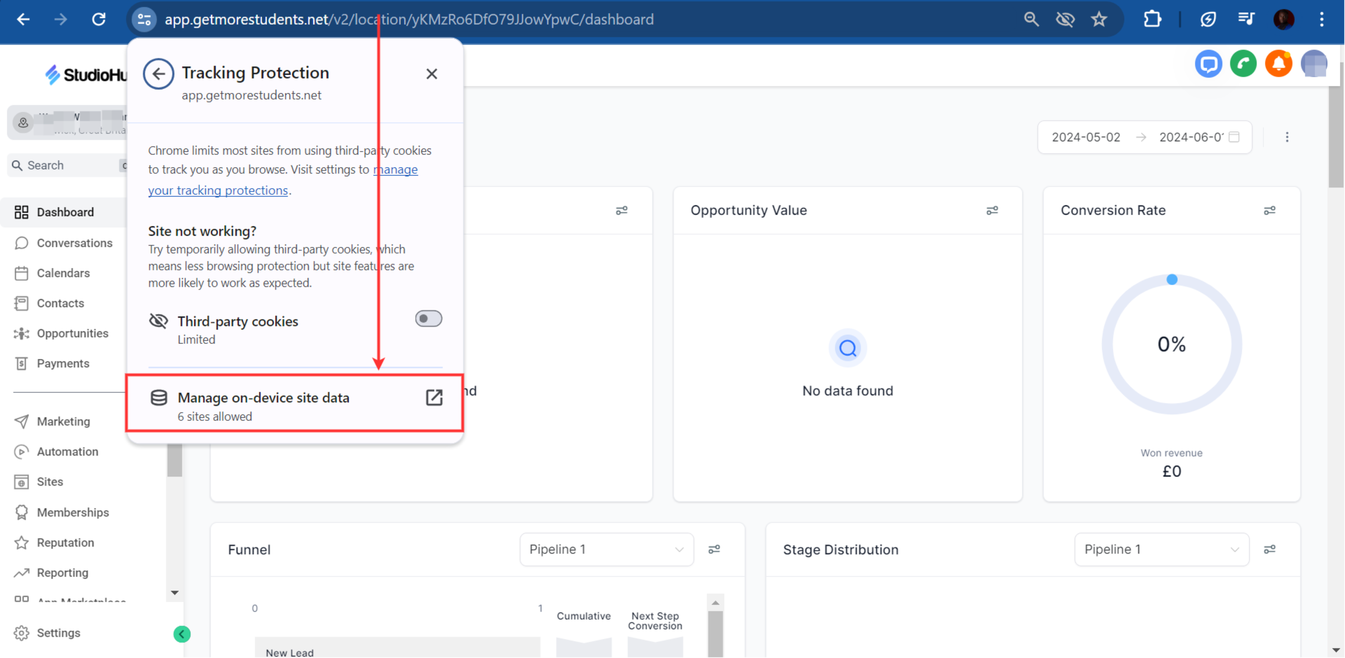The height and width of the screenshot is (658, 1345).
Task: Click the green phone dialer icon
Action: tap(1243, 64)
